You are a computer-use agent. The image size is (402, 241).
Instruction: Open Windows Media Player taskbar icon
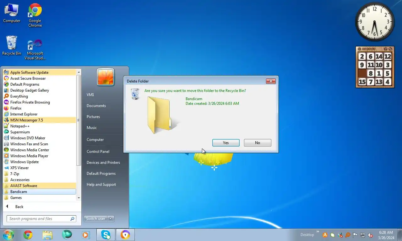[86, 235]
